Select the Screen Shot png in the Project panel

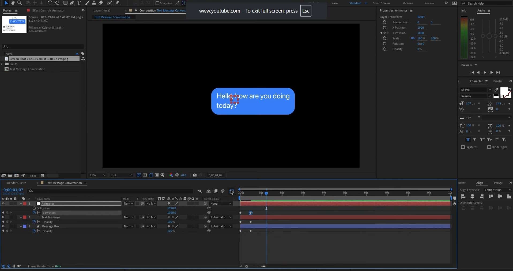[x=40, y=59]
